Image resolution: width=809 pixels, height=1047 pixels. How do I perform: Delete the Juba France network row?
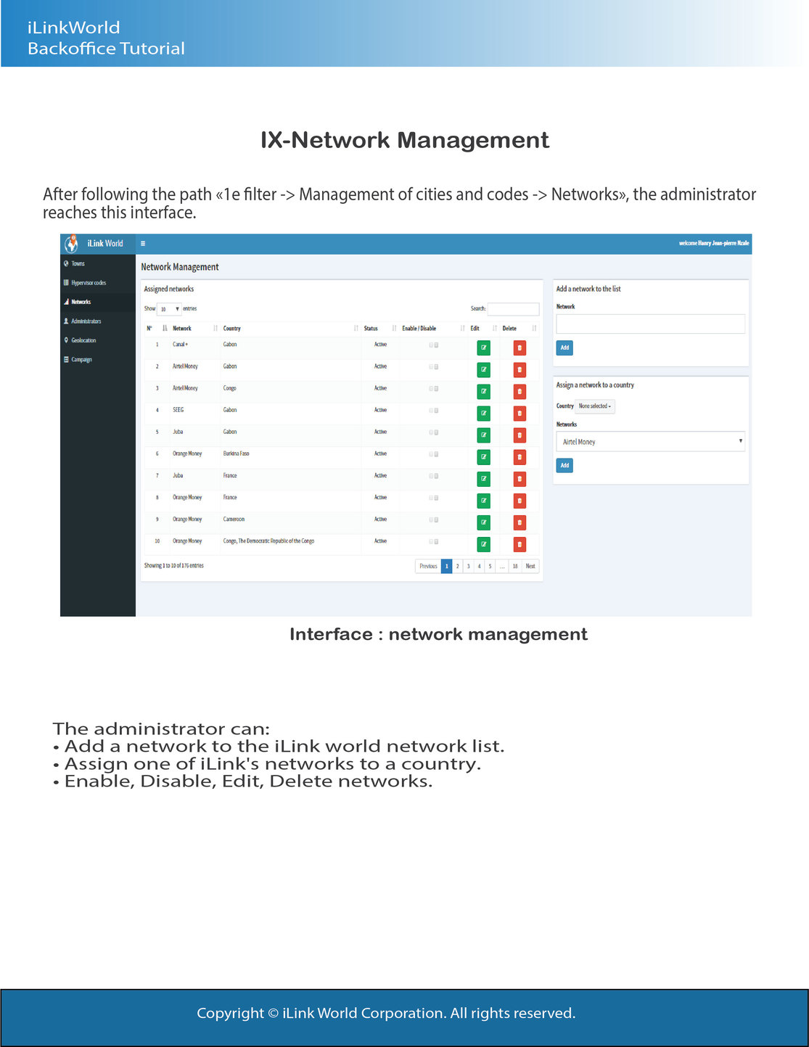click(x=520, y=479)
